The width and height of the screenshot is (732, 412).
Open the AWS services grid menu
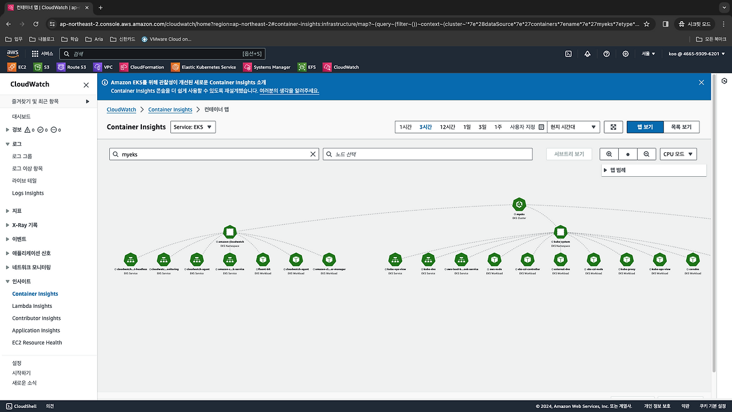(x=35, y=54)
